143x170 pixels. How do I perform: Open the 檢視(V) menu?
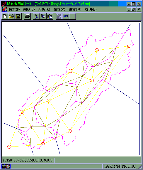point(59,9)
